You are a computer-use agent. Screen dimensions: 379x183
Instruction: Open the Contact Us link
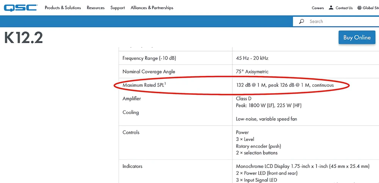coord(344,8)
